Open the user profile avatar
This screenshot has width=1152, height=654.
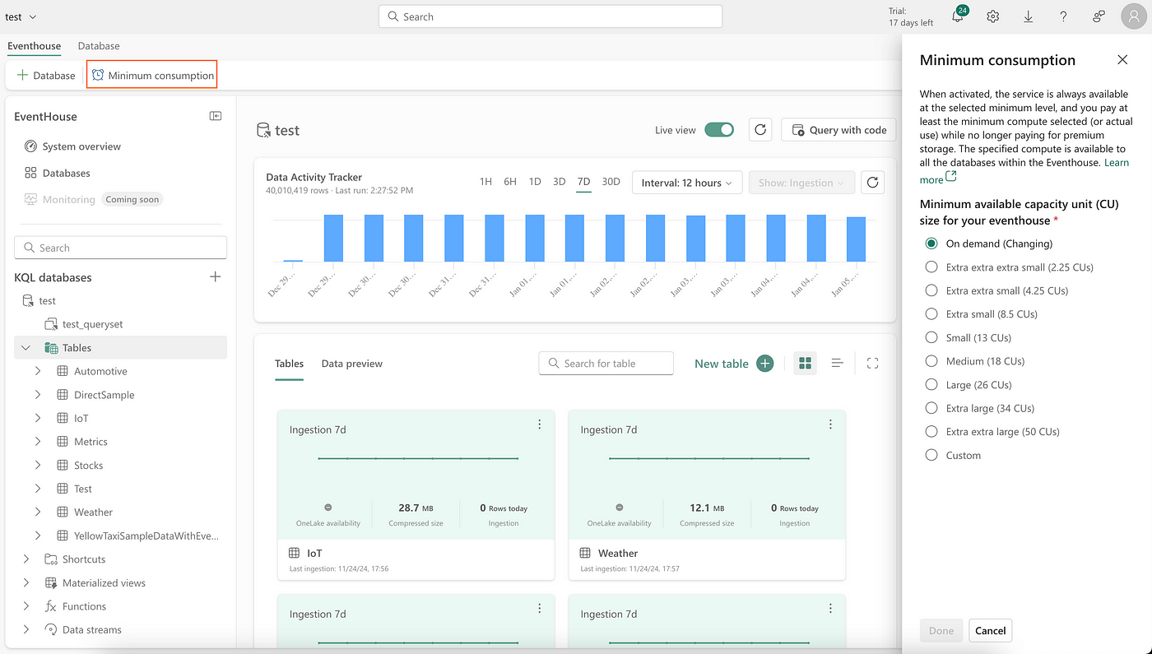pyautogui.click(x=1133, y=16)
